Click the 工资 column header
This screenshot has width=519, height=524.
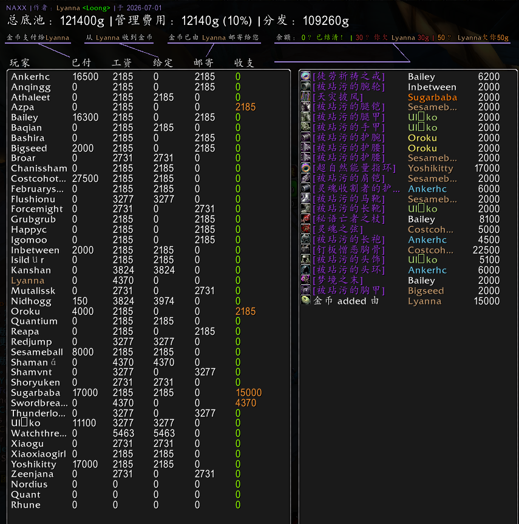click(x=122, y=62)
